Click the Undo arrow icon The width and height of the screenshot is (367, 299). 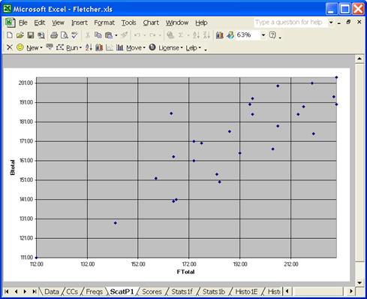coord(137,35)
